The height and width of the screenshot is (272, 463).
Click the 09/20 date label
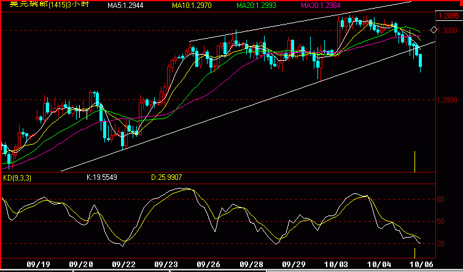pyautogui.click(x=80, y=264)
